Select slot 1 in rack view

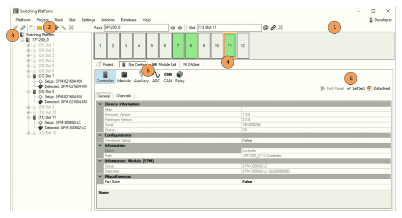[100, 46]
